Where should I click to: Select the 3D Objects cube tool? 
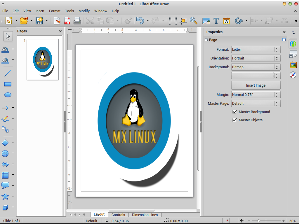(x=5, y=207)
